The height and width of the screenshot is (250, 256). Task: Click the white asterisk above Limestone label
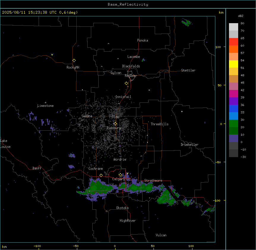click(45, 103)
